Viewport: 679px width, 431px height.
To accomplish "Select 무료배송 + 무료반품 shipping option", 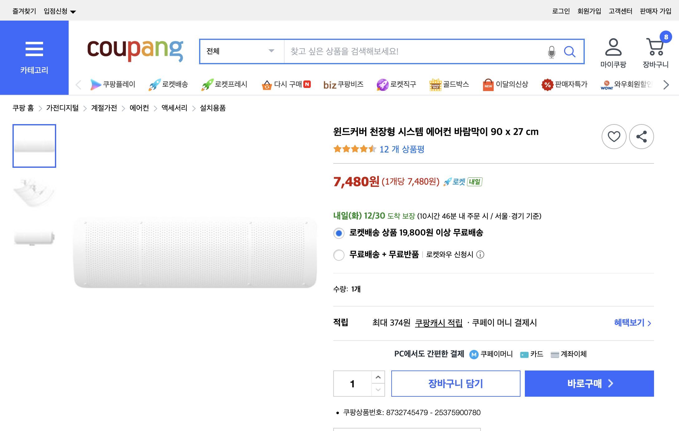I will pyautogui.click(x=338, y=255).
